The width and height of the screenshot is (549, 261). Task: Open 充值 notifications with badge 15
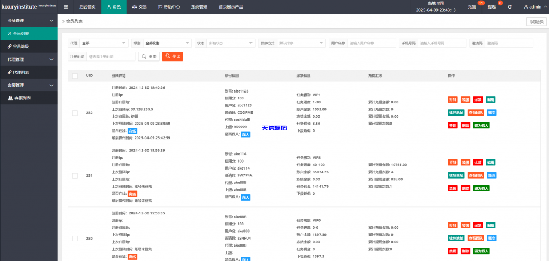click(x=472, y=7)
